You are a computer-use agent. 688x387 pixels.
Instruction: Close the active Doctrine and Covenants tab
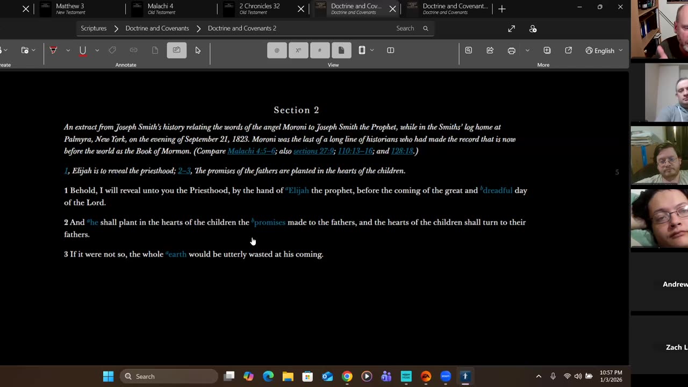(x=393, y=9)
